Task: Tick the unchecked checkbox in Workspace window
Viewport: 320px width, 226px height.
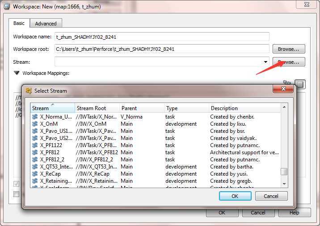Action: point(17,194)
